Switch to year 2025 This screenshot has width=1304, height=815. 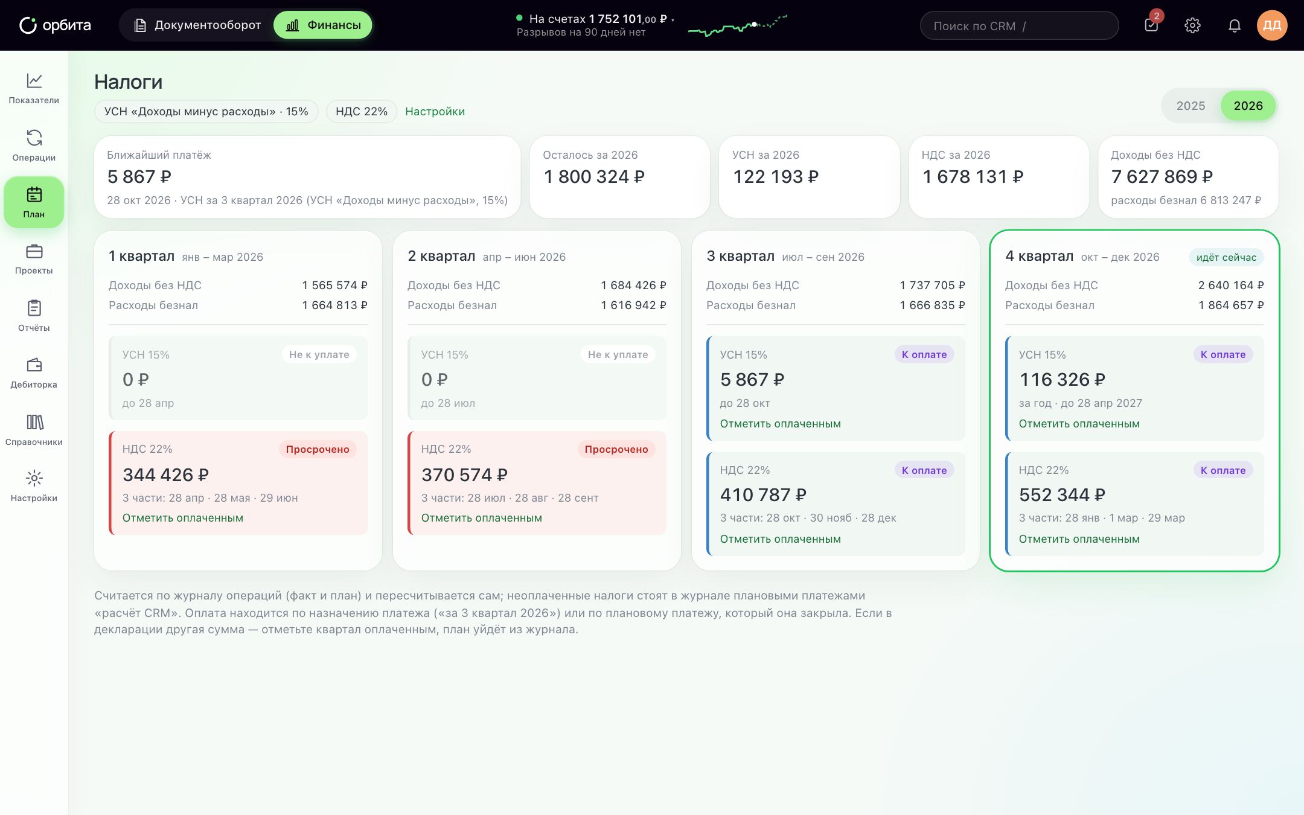pyautogui.click(x=1191, y=106)
